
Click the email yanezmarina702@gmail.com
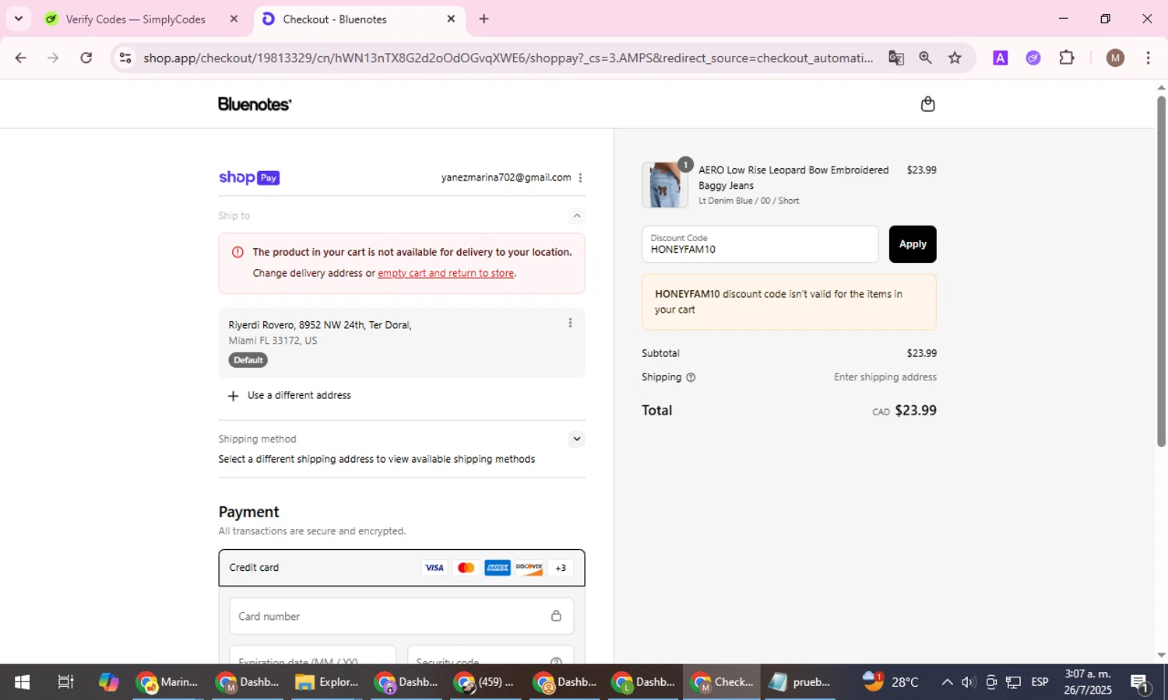coord(506,177)
